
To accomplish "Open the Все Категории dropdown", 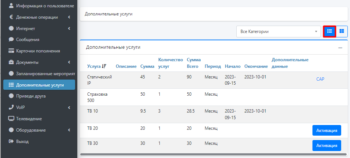I will [278, 32].
